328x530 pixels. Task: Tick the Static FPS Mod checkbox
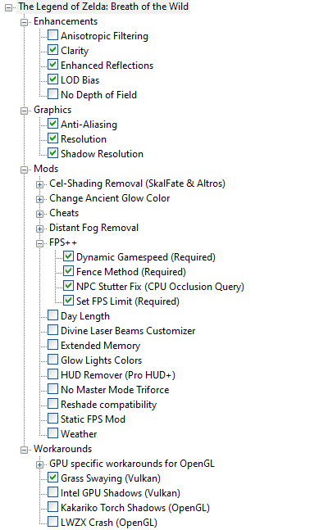tap(52, 418)
